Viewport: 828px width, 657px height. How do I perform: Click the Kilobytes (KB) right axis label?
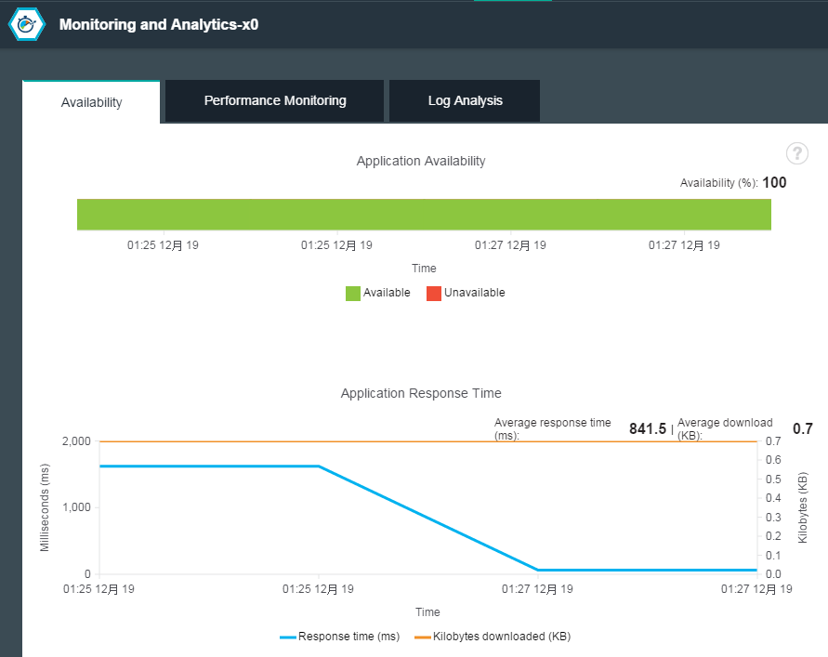803,507
